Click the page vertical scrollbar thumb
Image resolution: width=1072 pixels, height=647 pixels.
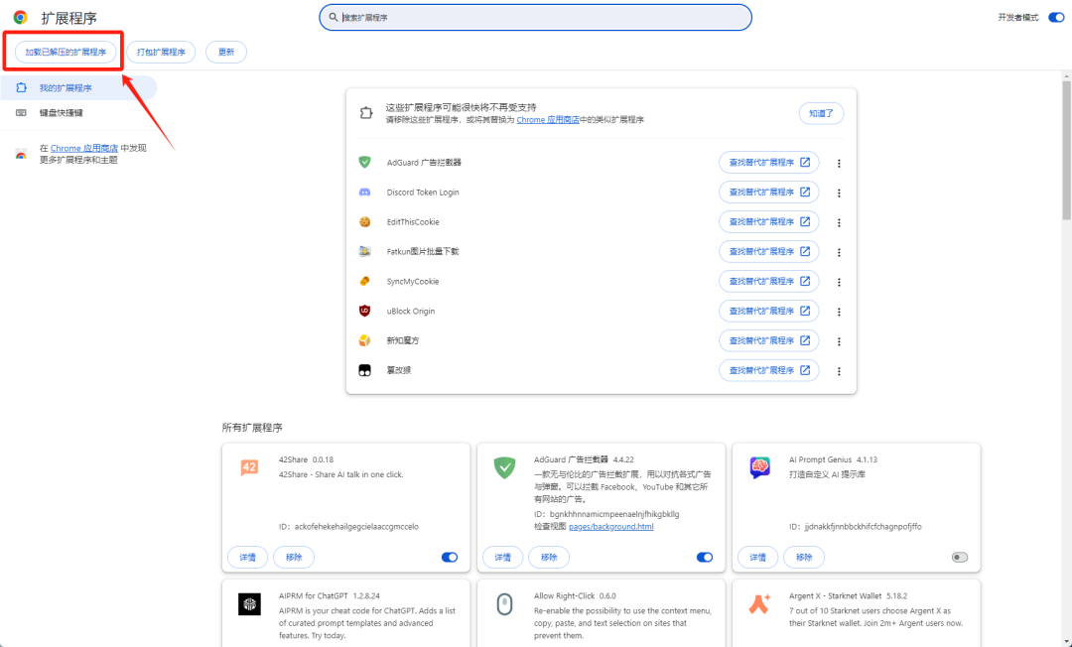(1066, 150)
